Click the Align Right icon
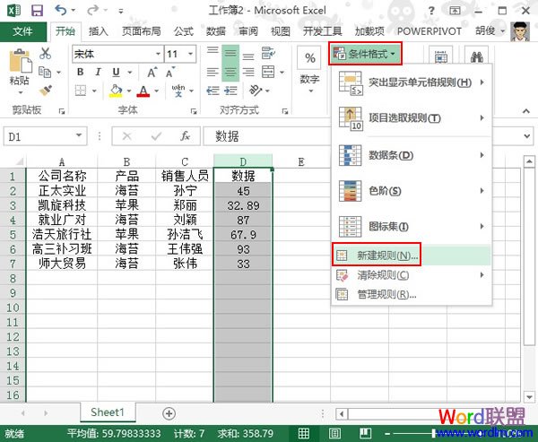The width and height of the screenshot is (538, 442). tap(248, 72)
